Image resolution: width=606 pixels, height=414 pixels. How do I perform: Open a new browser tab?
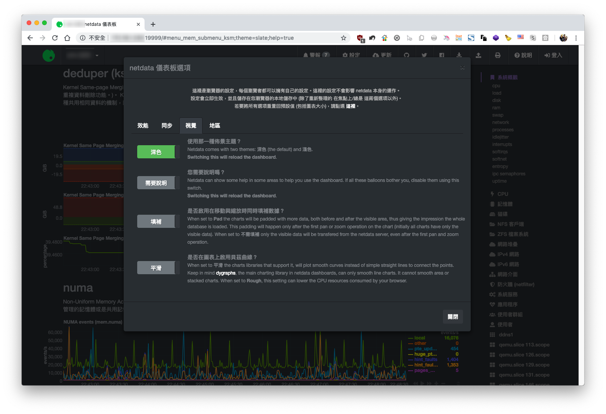point(153,24)
